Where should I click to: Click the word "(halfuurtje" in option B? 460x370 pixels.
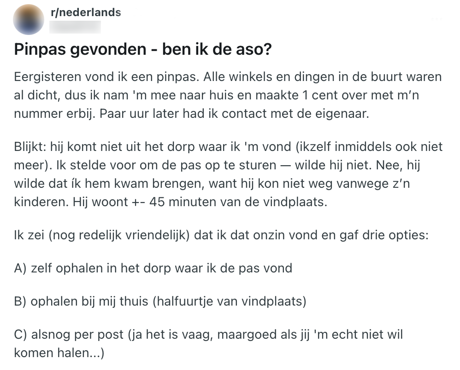click(x=180, y=301)
